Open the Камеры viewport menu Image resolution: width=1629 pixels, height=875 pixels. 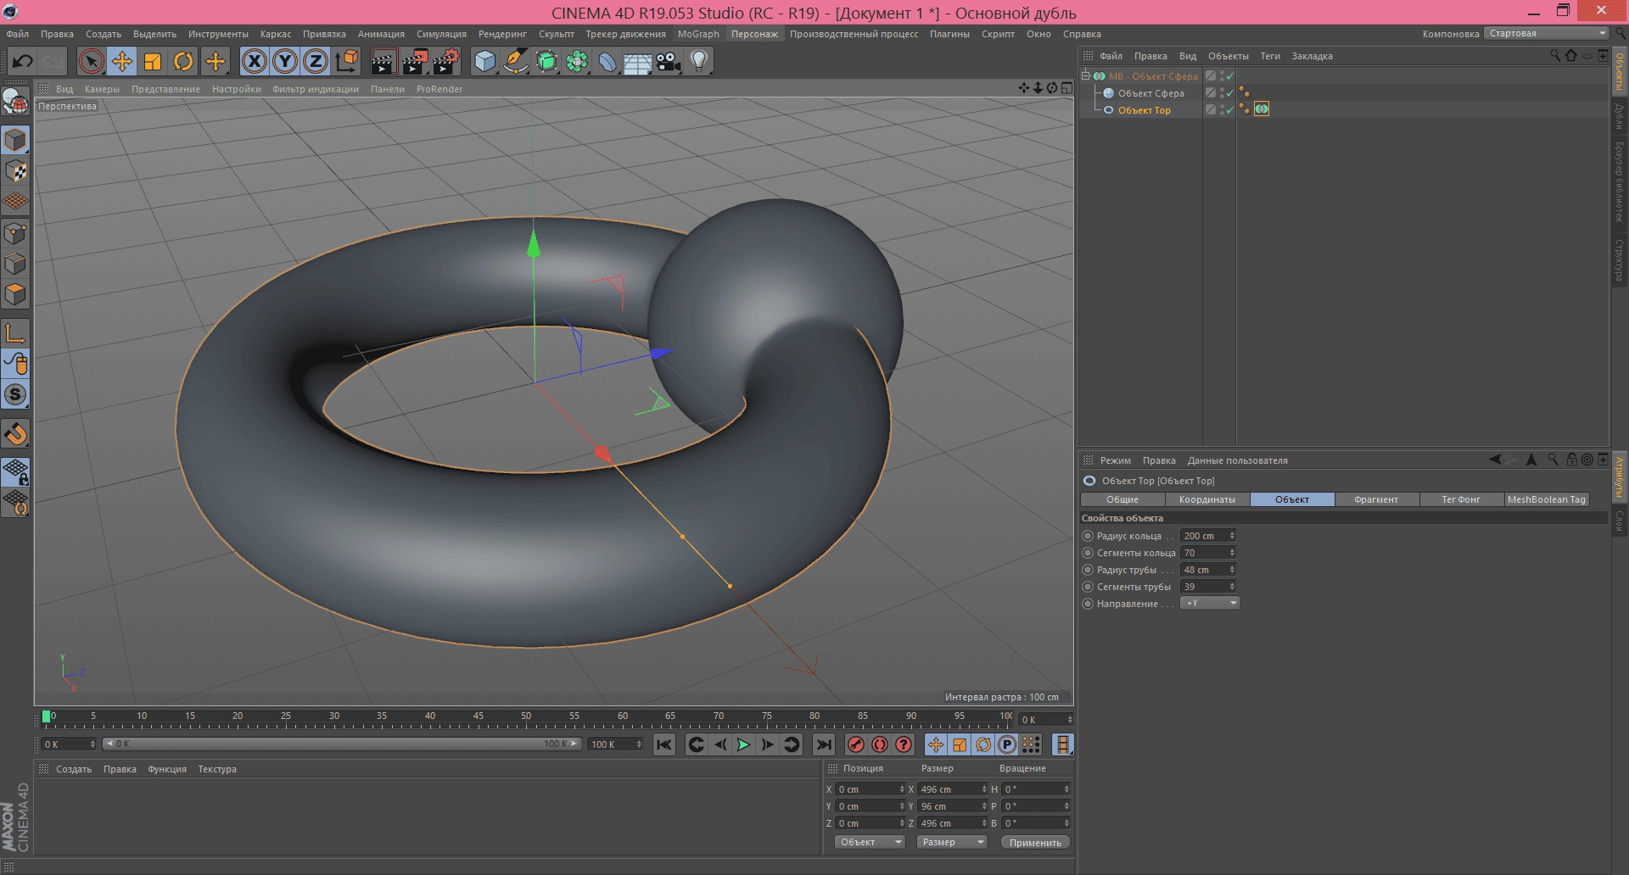tap(102, 89)
